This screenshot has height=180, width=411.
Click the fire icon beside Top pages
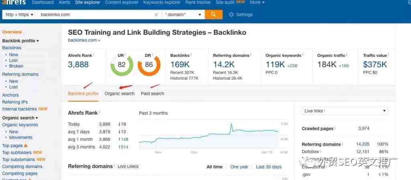tap(26, 146)
